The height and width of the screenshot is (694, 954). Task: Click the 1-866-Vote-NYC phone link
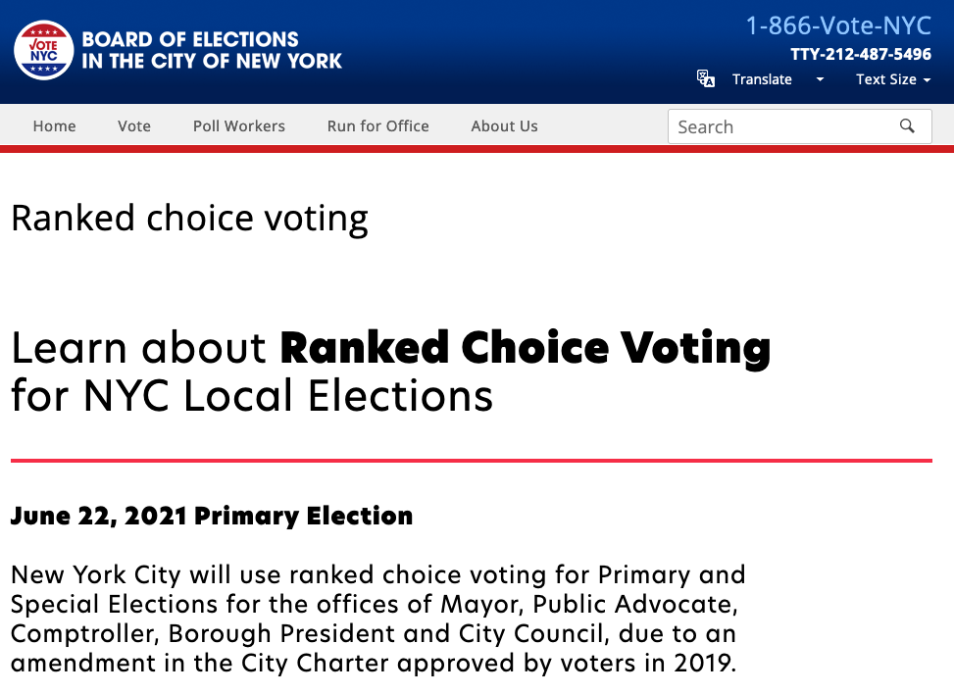point(838,25)
